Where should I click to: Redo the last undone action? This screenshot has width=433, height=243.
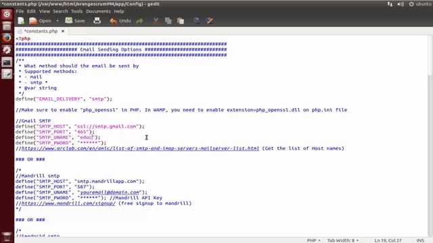click(140, 21)
